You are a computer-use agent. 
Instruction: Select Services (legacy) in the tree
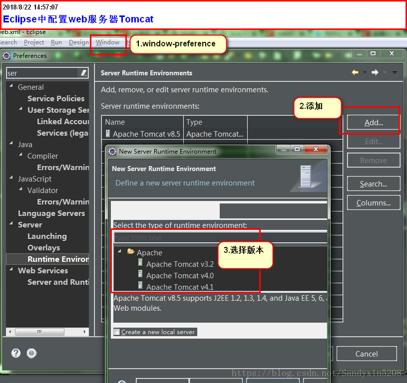pyautogui.click(x=63, y=133)
